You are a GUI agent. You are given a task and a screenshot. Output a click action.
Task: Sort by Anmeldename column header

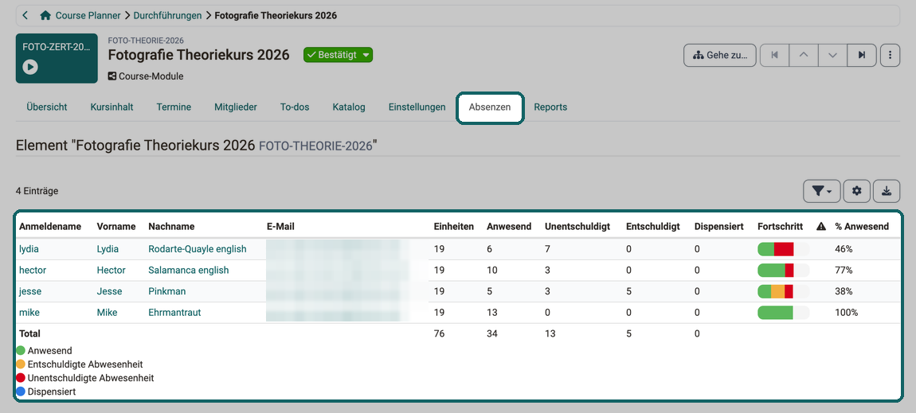pos(50,226)
